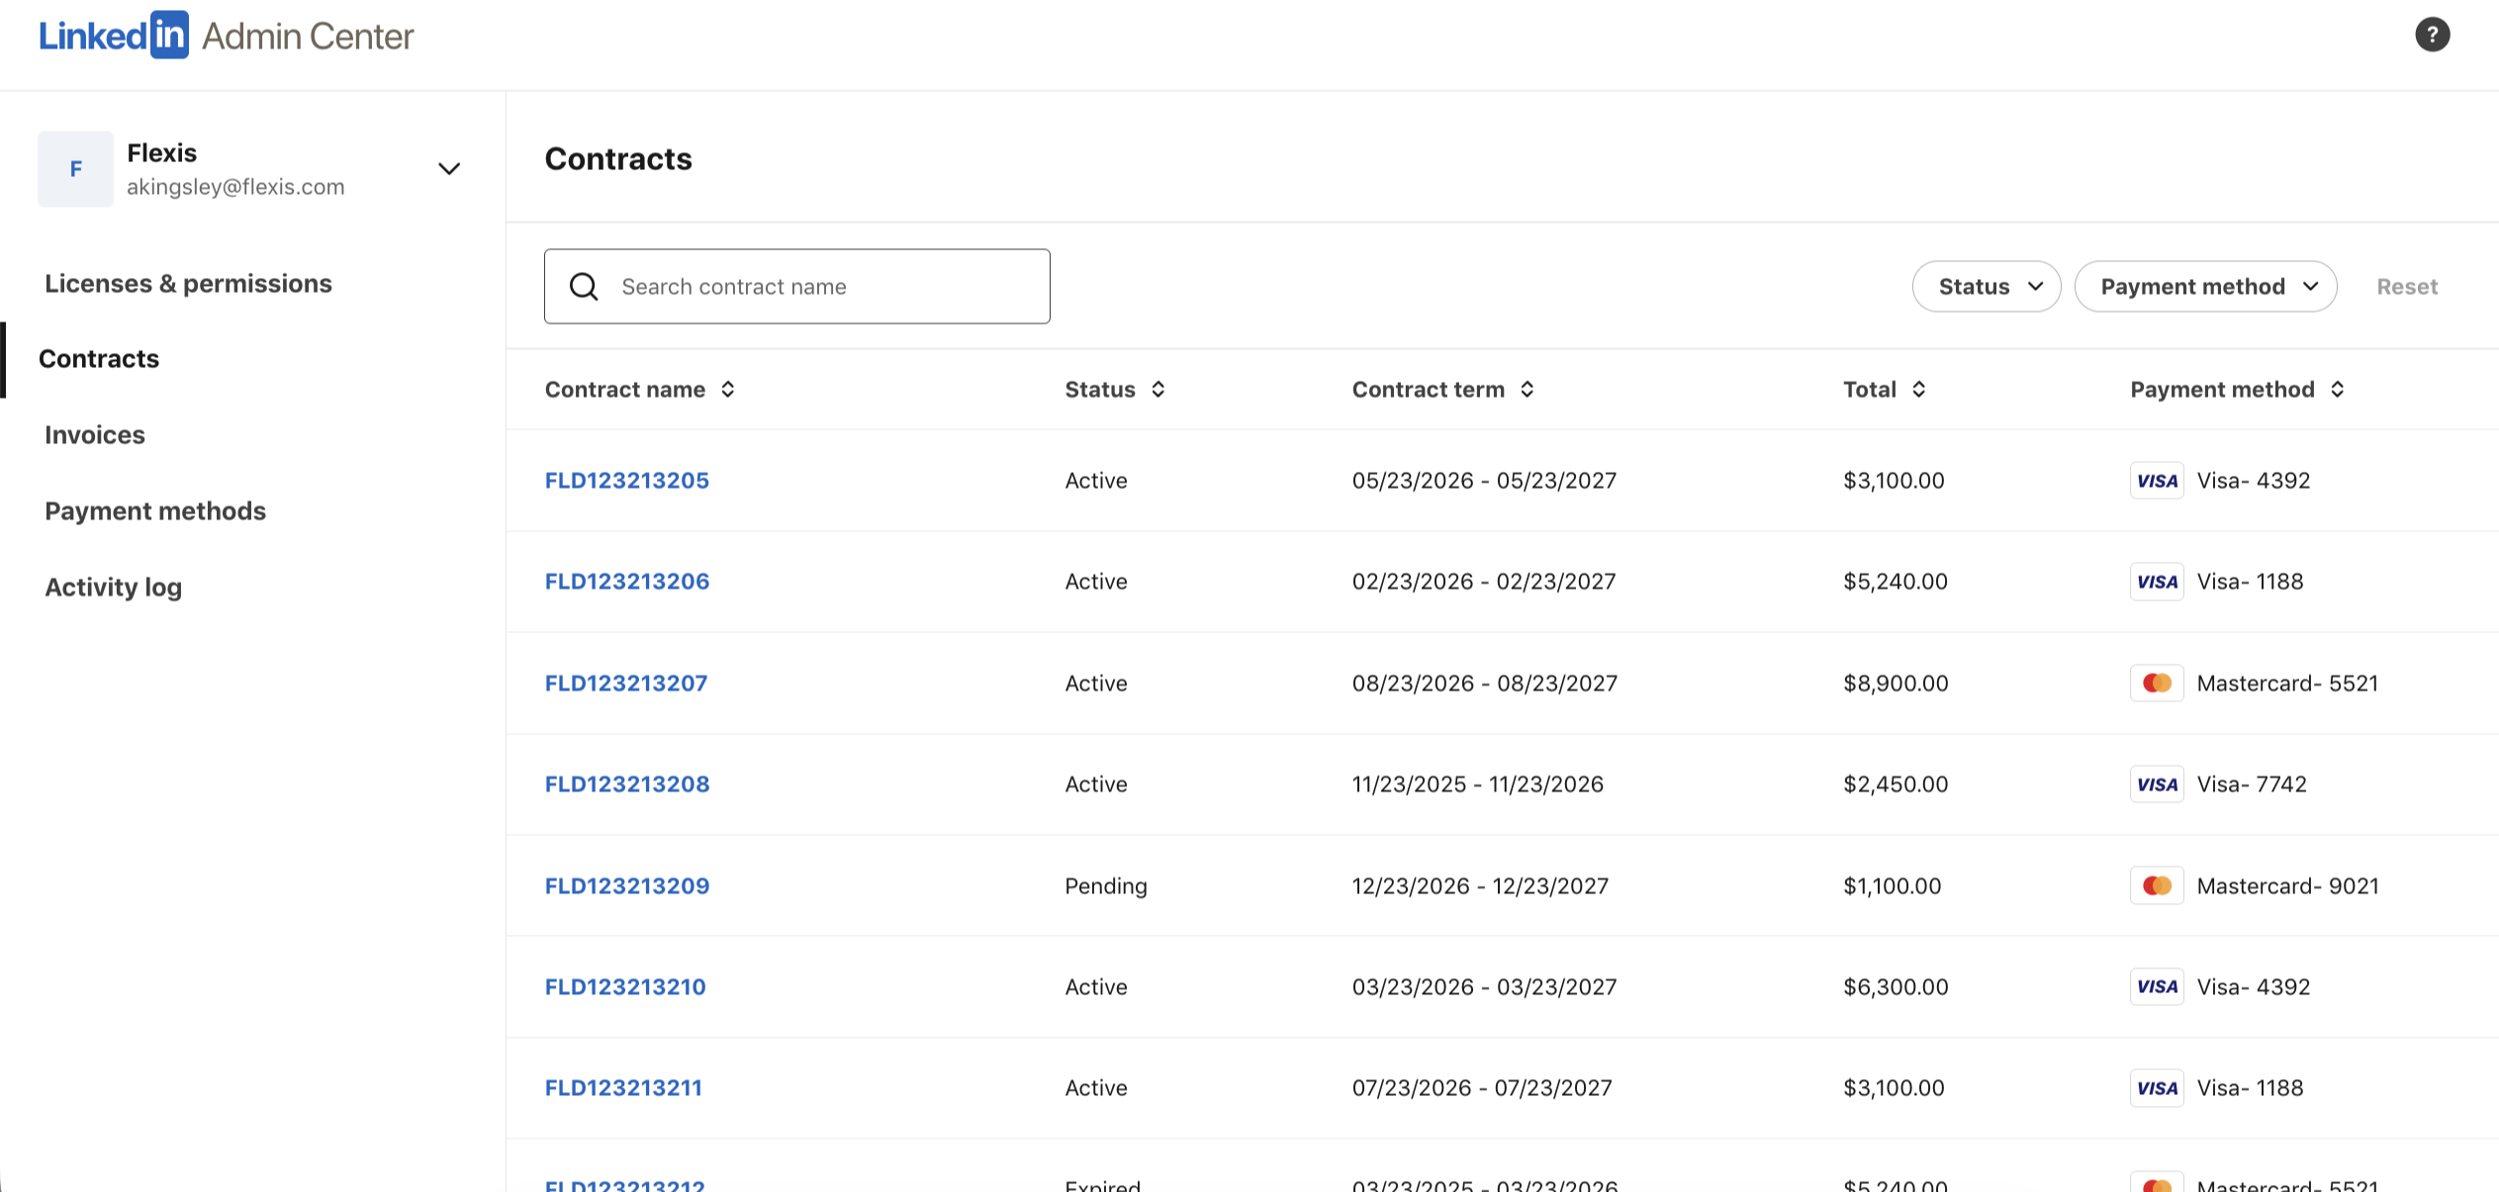Click Pending status of FLD123213209
This screenshot has width=2499, height=1192.
pos(1106,886)
